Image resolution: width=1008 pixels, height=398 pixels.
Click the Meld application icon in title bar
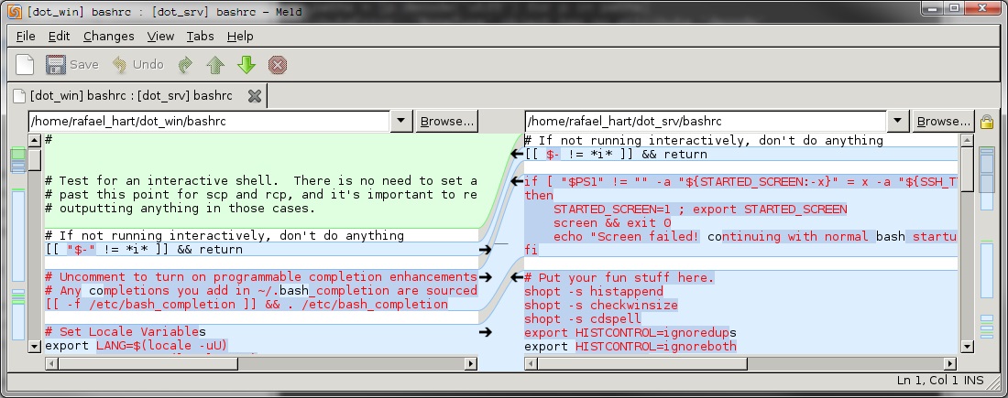click(14, 11)
